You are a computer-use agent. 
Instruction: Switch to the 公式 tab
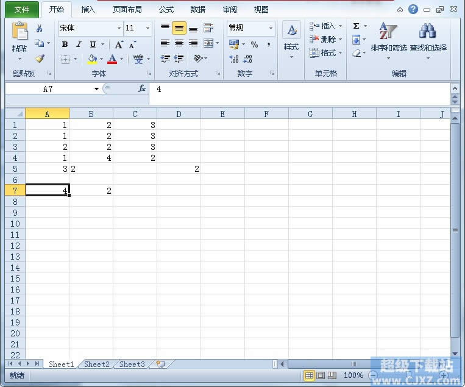[166, 10]
